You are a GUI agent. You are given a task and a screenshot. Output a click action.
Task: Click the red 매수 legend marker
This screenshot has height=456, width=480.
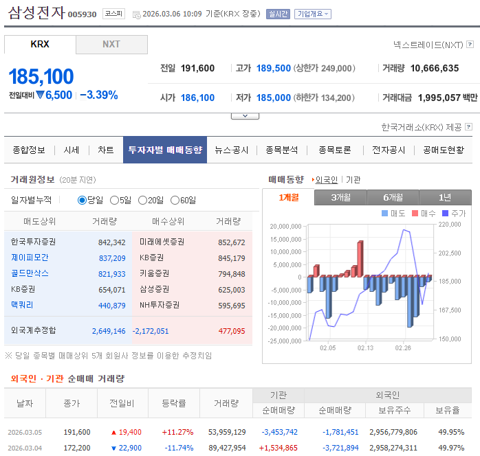415,214
